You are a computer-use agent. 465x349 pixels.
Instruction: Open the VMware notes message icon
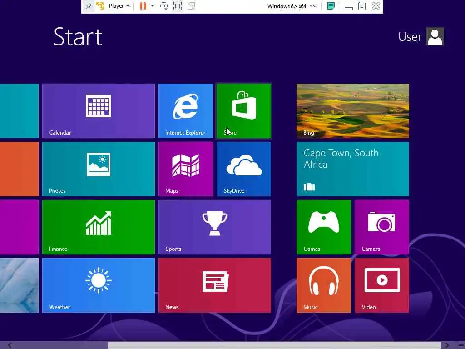(331, 6)
